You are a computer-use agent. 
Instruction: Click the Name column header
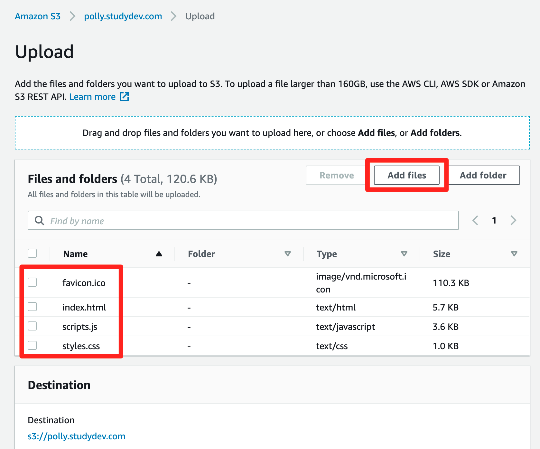coord(75,254)
